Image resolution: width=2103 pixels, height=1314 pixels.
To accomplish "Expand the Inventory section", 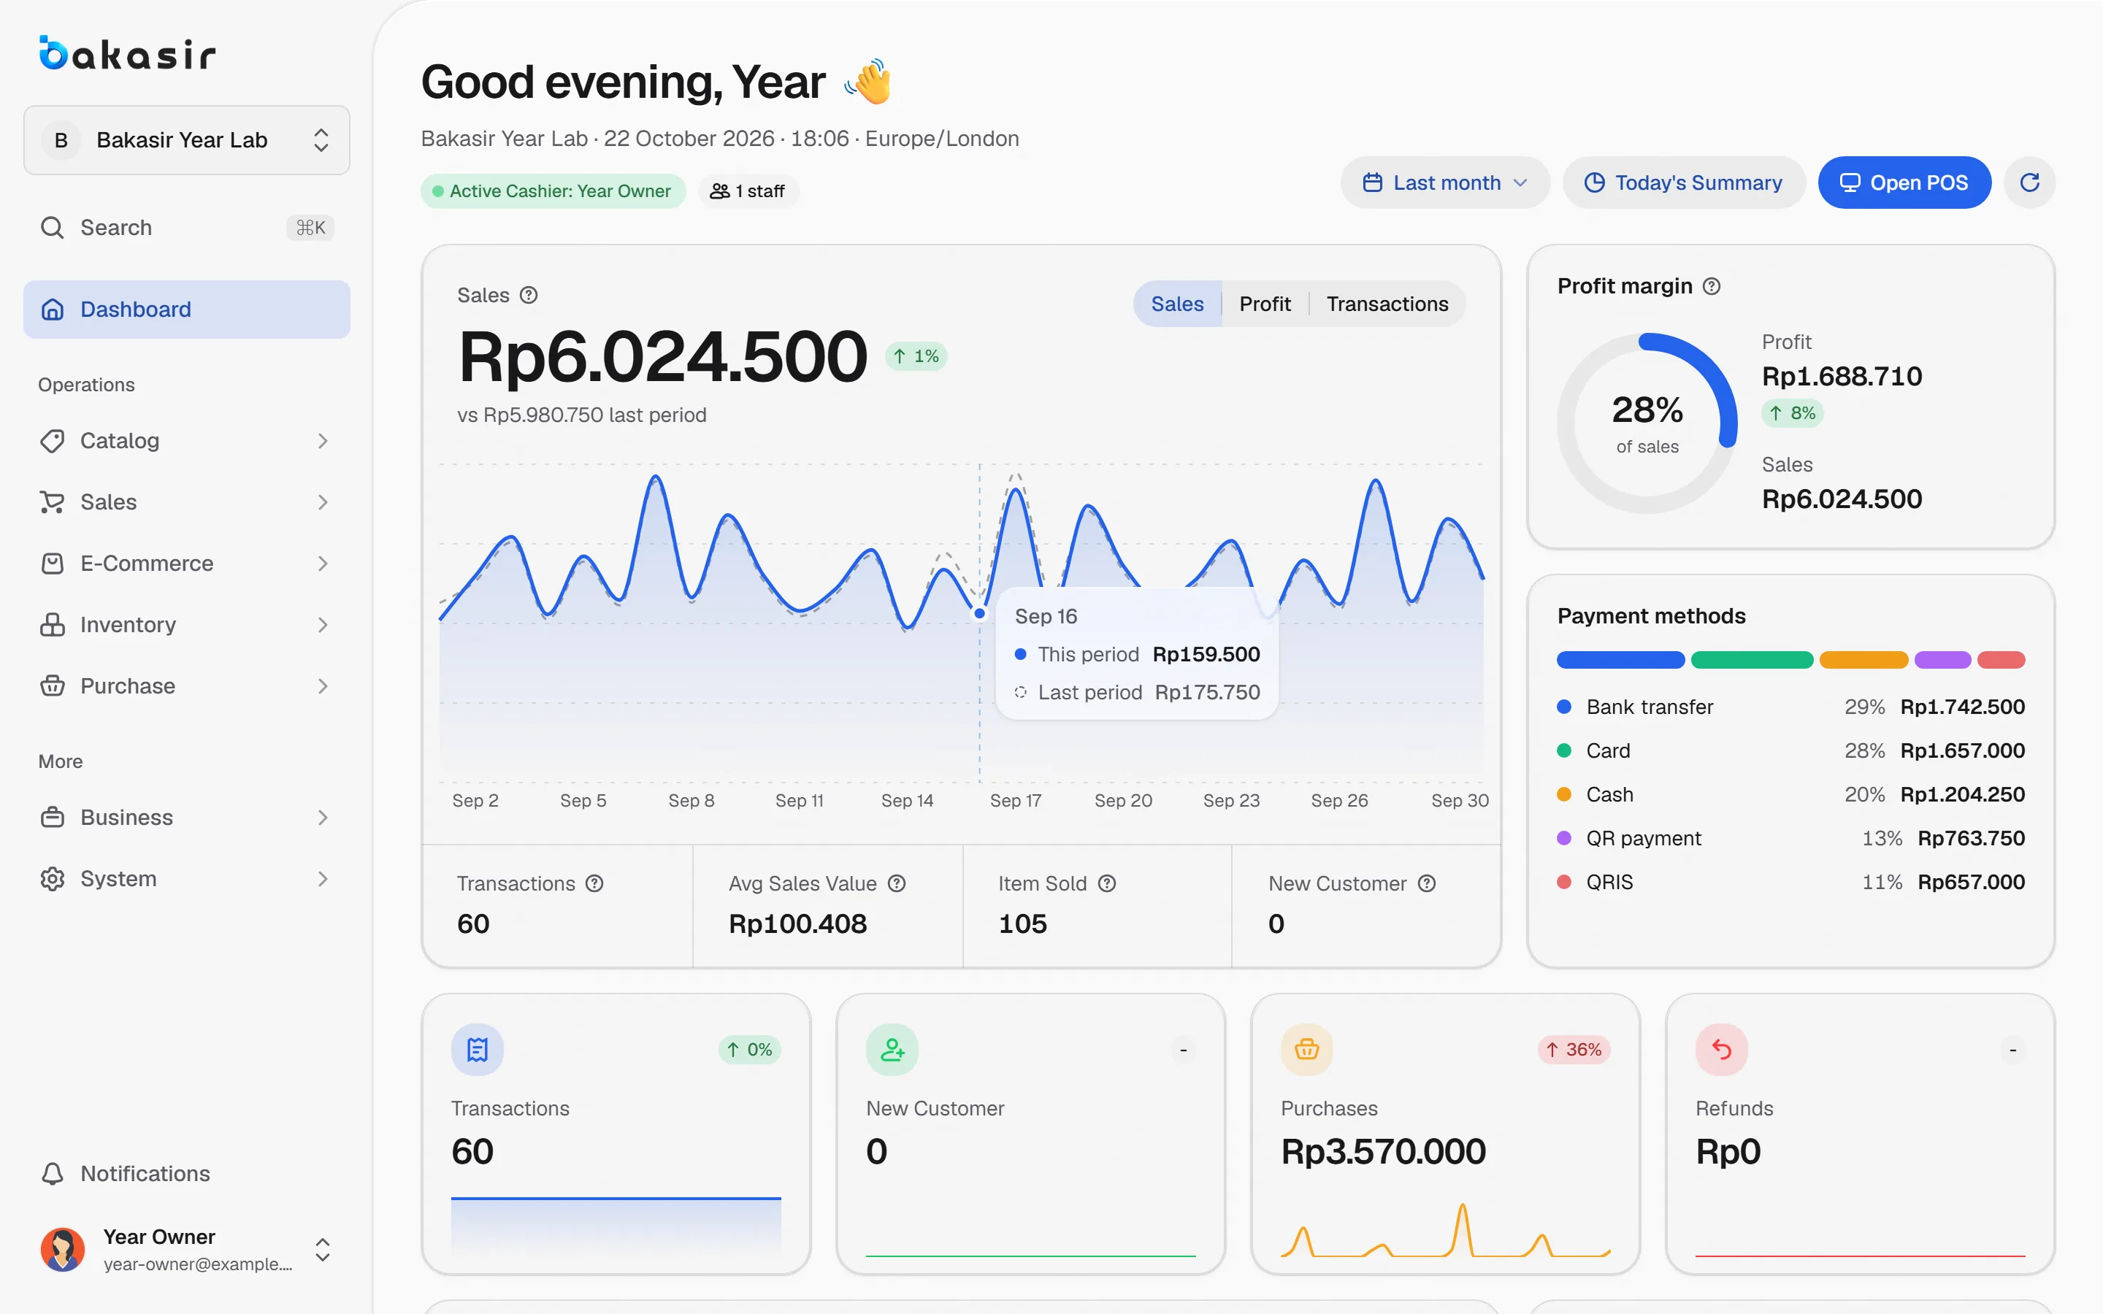I will [x=186, y=625].
